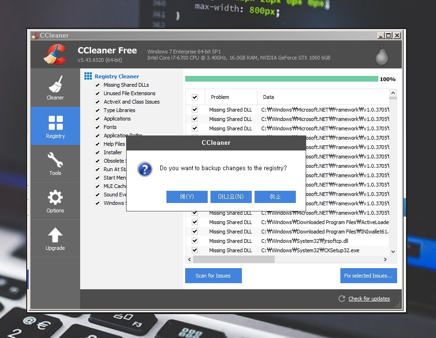Toggle ActiveX and Class Issues checkbox
This screenshot has width=436, height=338.
coord(98,102)
